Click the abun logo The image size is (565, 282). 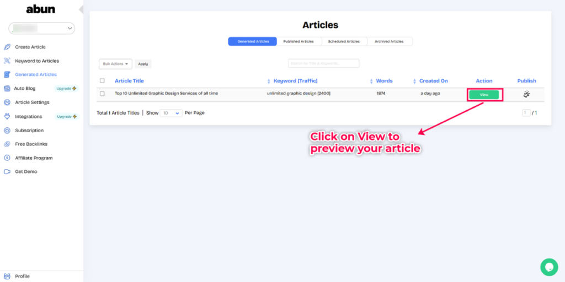click(x=41, y=10)
